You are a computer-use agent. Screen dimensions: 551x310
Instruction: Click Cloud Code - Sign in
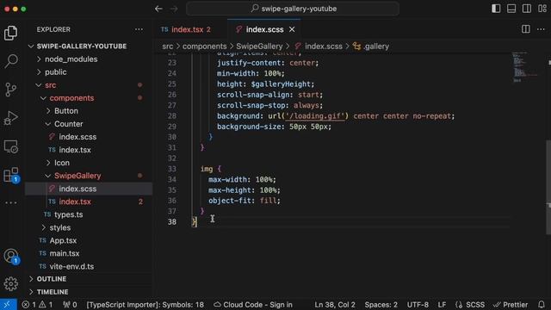(253, 304)
